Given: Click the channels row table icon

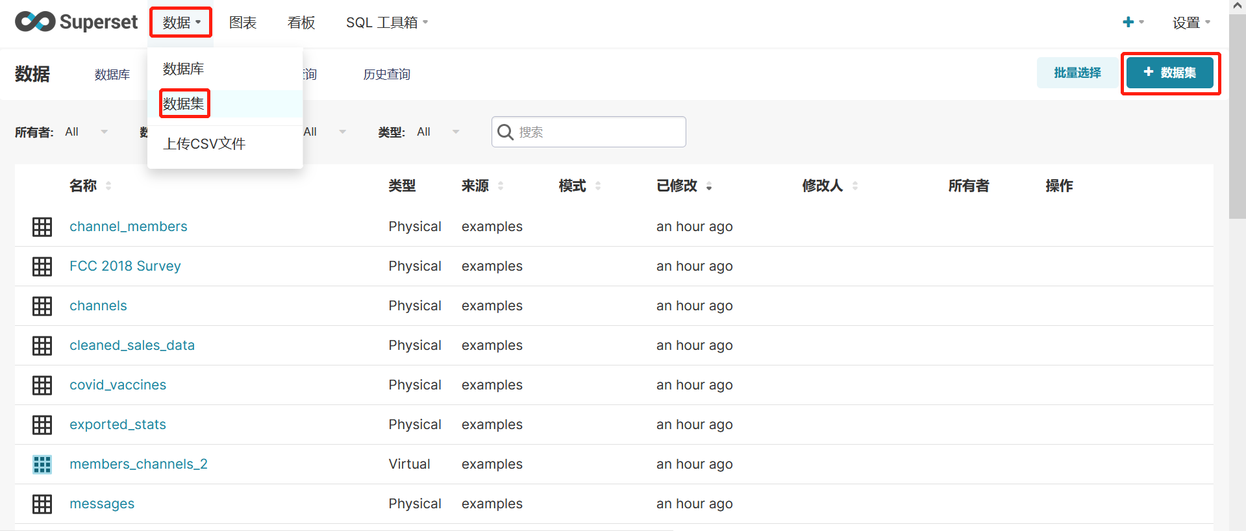Looking at the screenshot, I should pyautogui.click(x=42, y=306).
